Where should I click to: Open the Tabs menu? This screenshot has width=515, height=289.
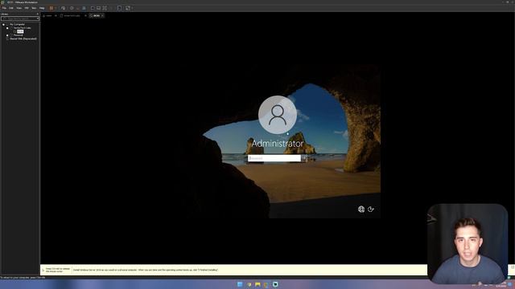(x=34, y=8)
